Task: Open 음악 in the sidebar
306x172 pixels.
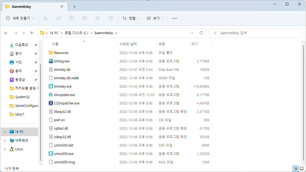Action: tap(18, 71)
